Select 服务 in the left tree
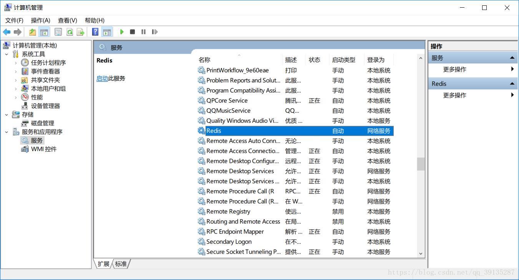Image resolution: width=519 pixels, height=280 pixels. tap(37, 141)
